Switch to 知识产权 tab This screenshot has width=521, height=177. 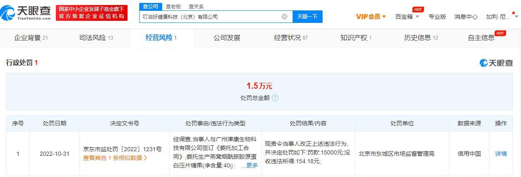[x=356, y=38]
